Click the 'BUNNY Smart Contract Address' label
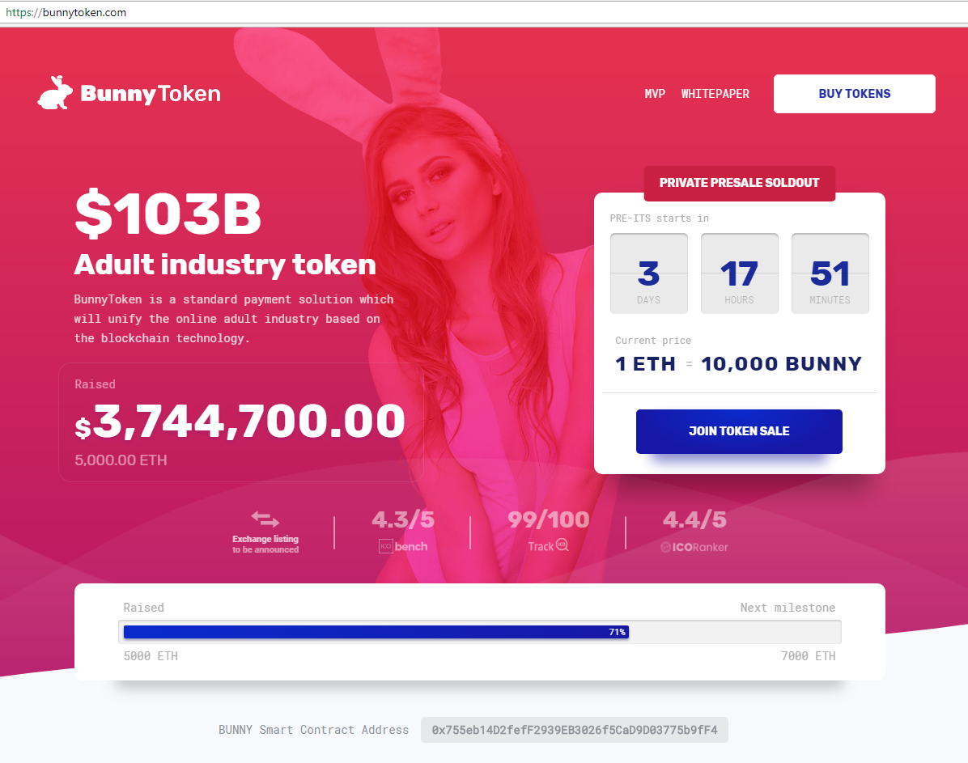 [x=313, y=730]
